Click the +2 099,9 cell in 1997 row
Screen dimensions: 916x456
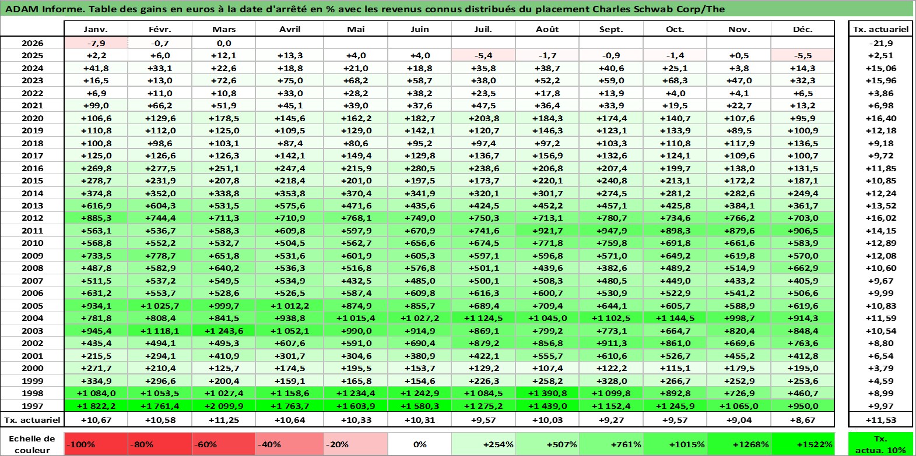coord(224,406)
